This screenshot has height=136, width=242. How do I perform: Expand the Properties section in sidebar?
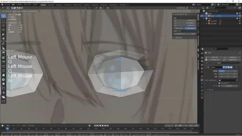[179, 38]
